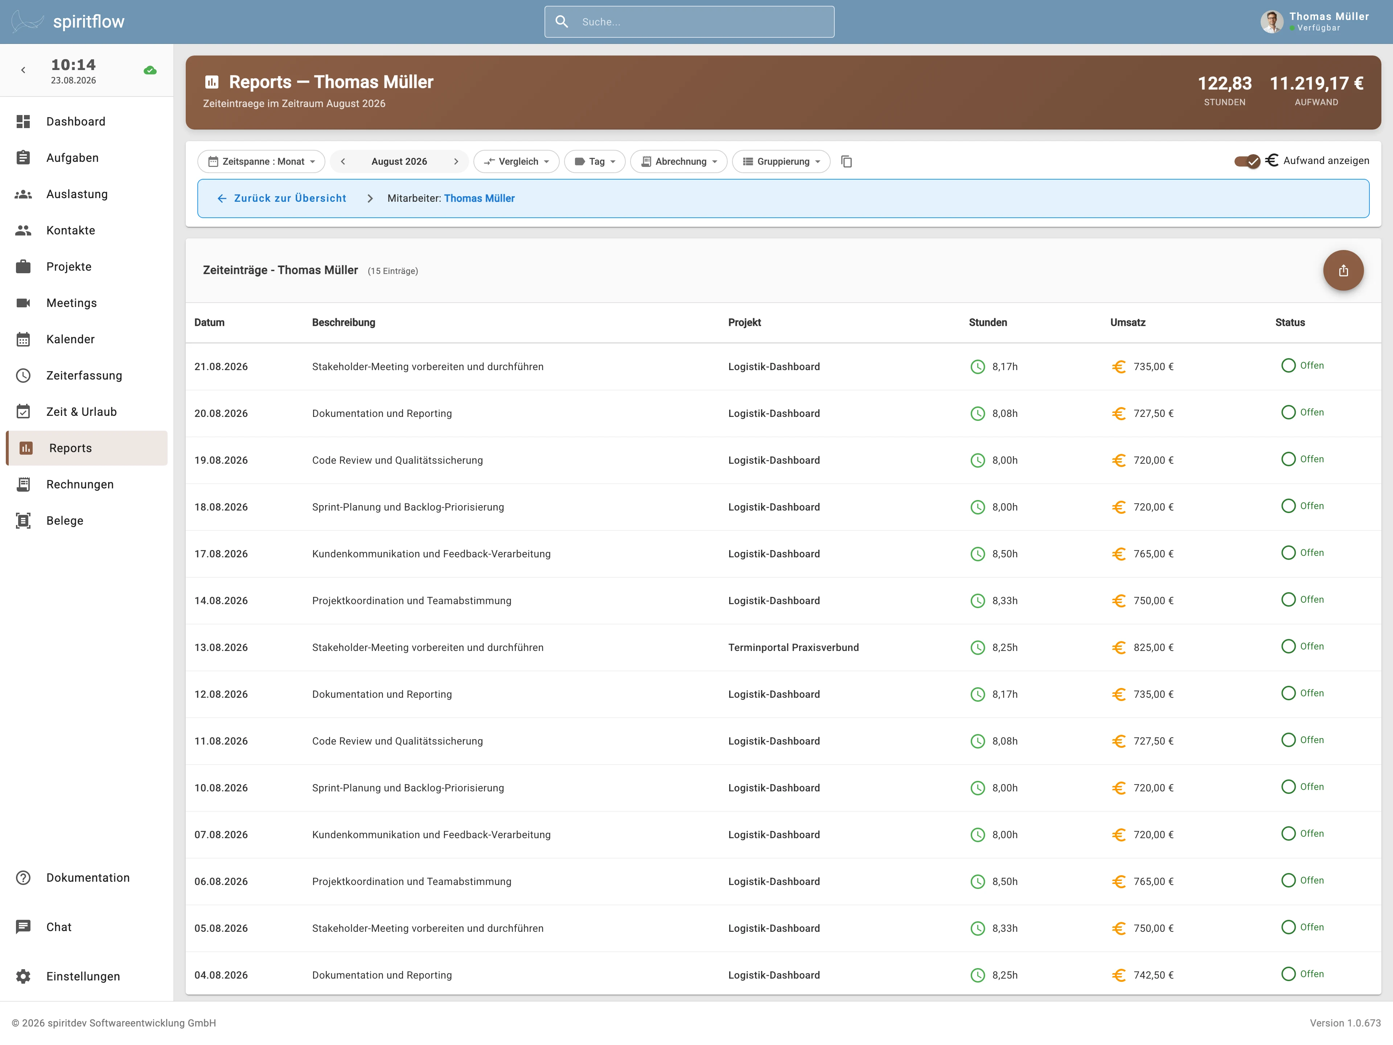Click the Zeit & Urlaub calendar-check icon
This screenshot has height=1045, width=1393.
(23, 412)
